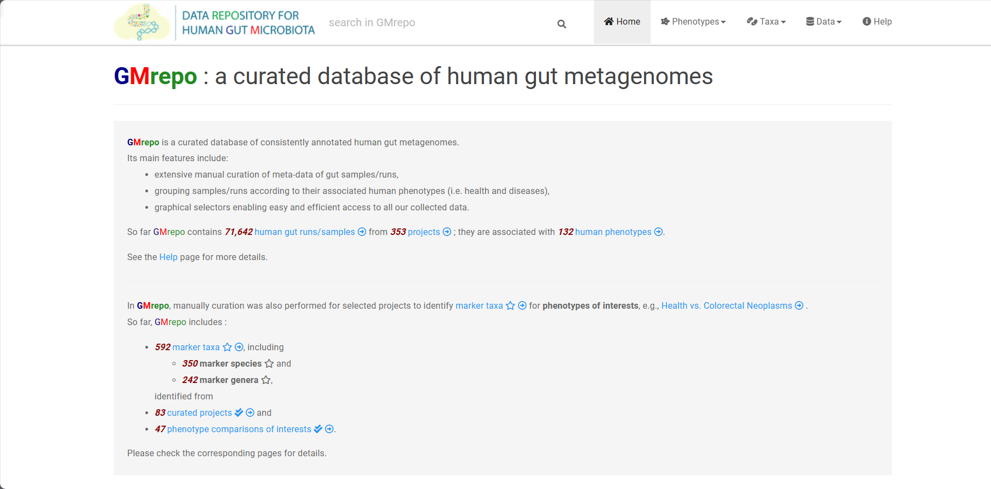
Task: Go to the Home tab
Action: coord(622,22)
